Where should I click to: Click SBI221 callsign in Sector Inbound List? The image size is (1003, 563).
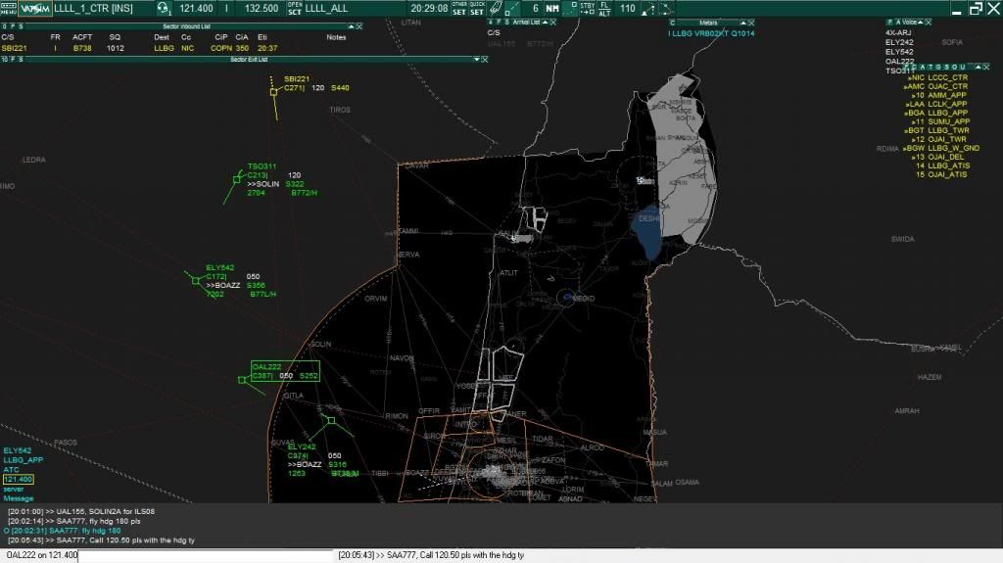[x=16, y=48]
